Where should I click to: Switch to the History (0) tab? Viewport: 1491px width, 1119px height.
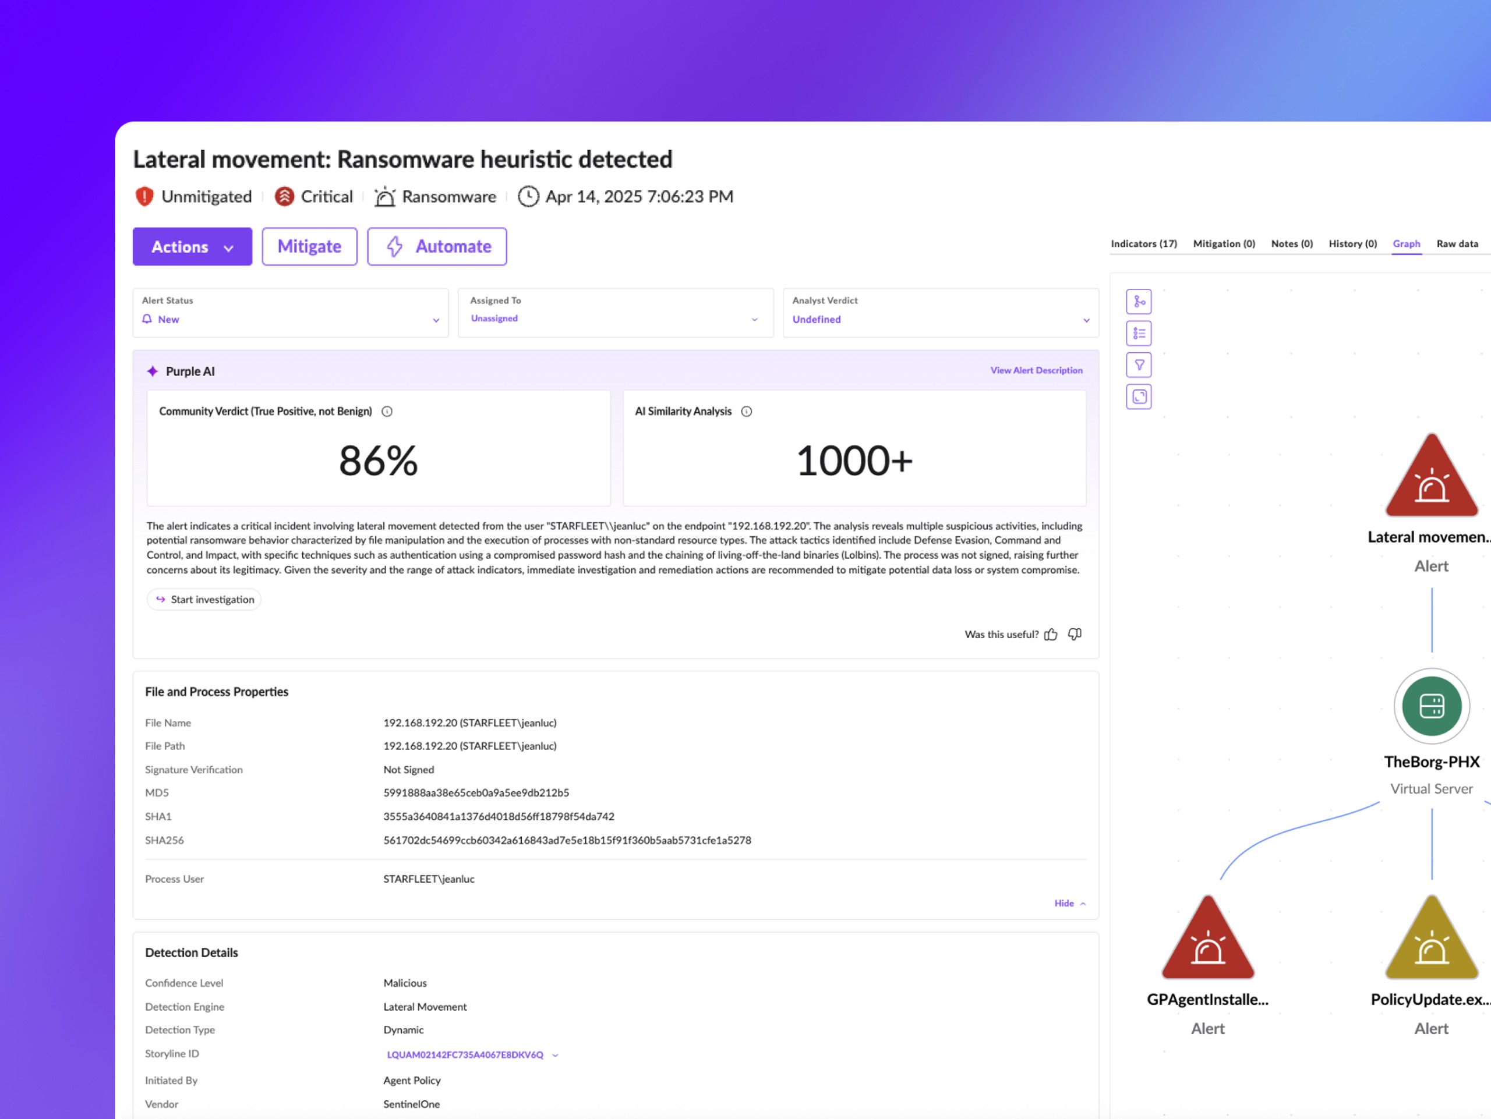(1352, 244)
